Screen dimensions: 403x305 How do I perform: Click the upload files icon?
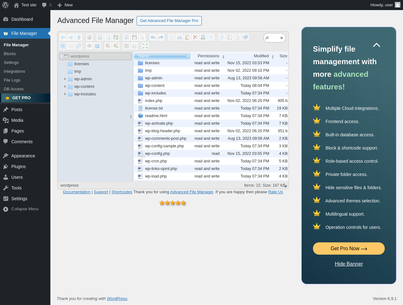tap(116, 37)
